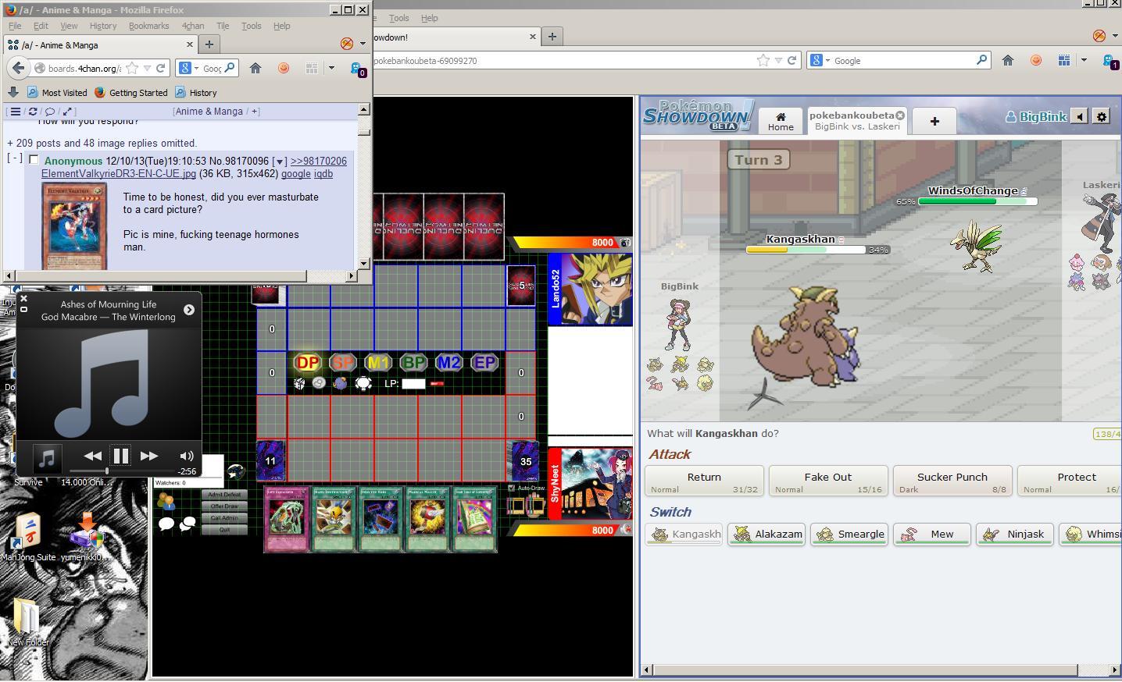The width and height of the screenshot is (1122, 682).
Task: Switch to Smeargle
Action: [849, 535]
